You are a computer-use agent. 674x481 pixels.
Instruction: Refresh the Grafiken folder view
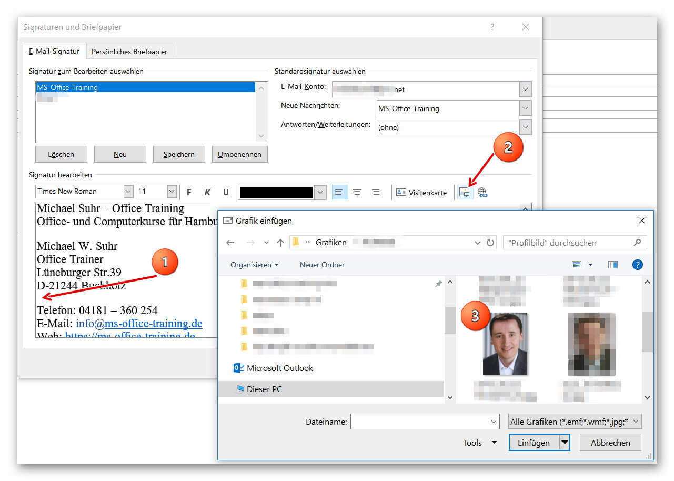pos(490,243)
